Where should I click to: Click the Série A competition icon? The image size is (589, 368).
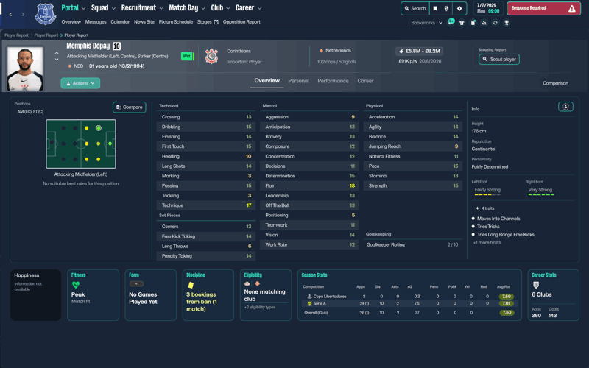[x=309, y=303]
